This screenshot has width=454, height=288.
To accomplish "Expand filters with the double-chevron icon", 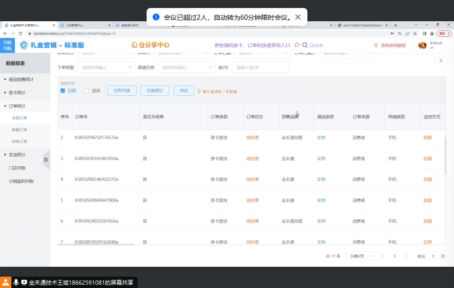I will (x=441, y=60).
